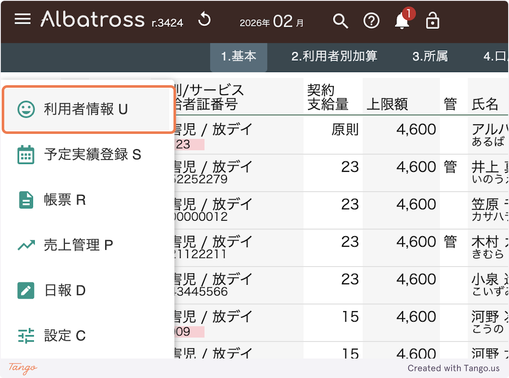This screenshot has width=509, height=378.
Task: Click the lock icon in the header
Action: click(x=432, y=20)
